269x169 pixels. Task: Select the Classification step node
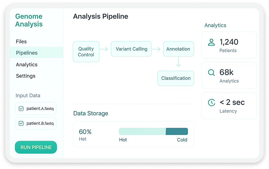(x=176, y=78)
